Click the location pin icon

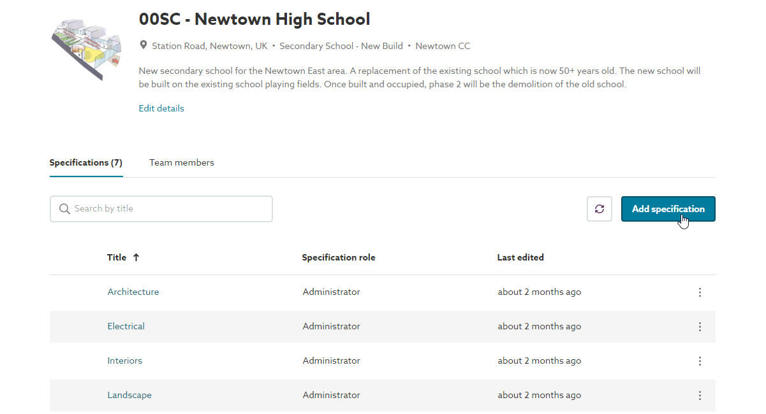[144, 46]
